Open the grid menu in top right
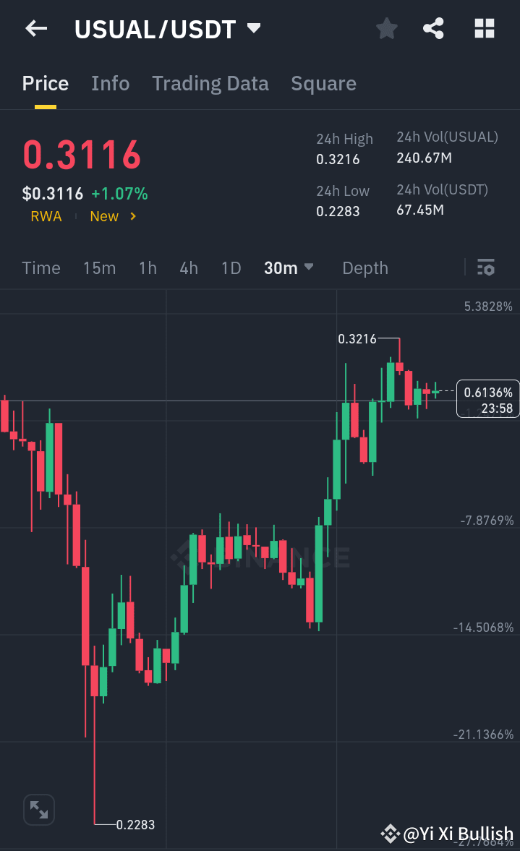The image size is (520, 851). click(483, 28)
